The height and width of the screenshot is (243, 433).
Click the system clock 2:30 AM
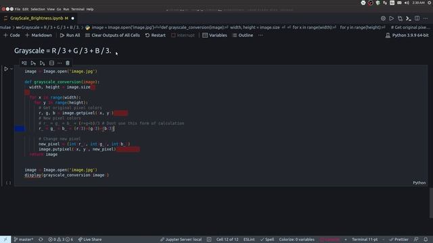[418, 3]
